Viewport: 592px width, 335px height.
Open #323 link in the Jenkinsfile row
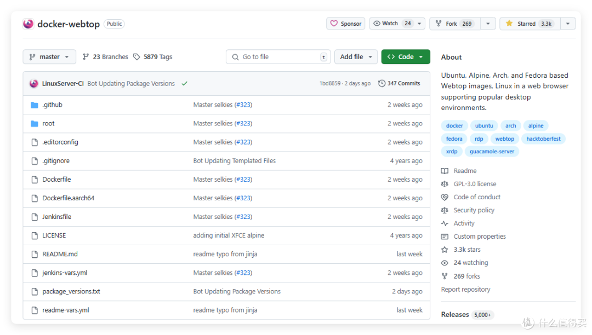click(244, 217)
